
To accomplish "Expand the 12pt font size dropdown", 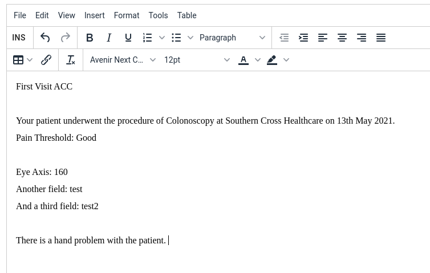I will 197,60.
